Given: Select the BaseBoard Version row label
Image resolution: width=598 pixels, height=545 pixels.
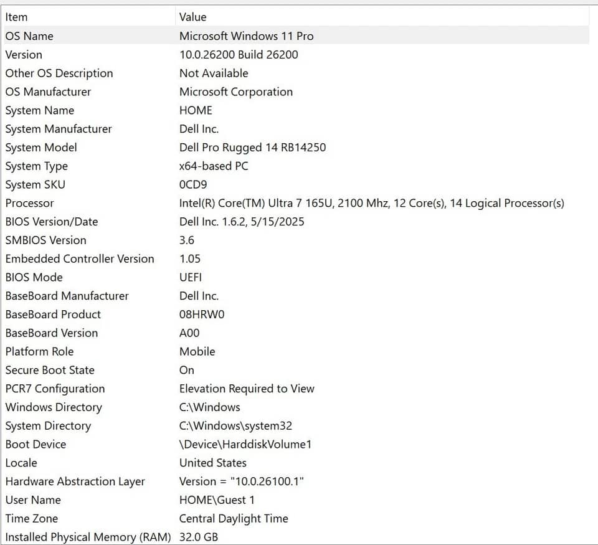Looking at the screenshot, I should 52,333.
